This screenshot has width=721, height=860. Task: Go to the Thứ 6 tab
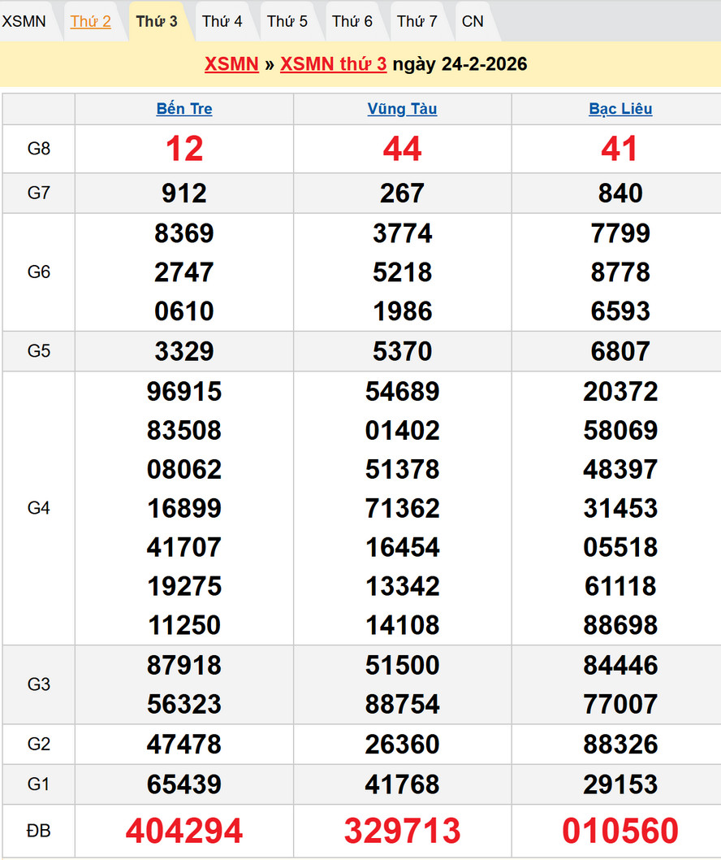point(352,21)
